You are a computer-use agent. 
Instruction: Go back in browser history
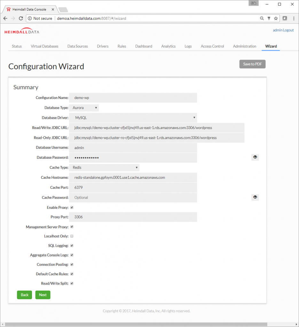tap(5, 18)
